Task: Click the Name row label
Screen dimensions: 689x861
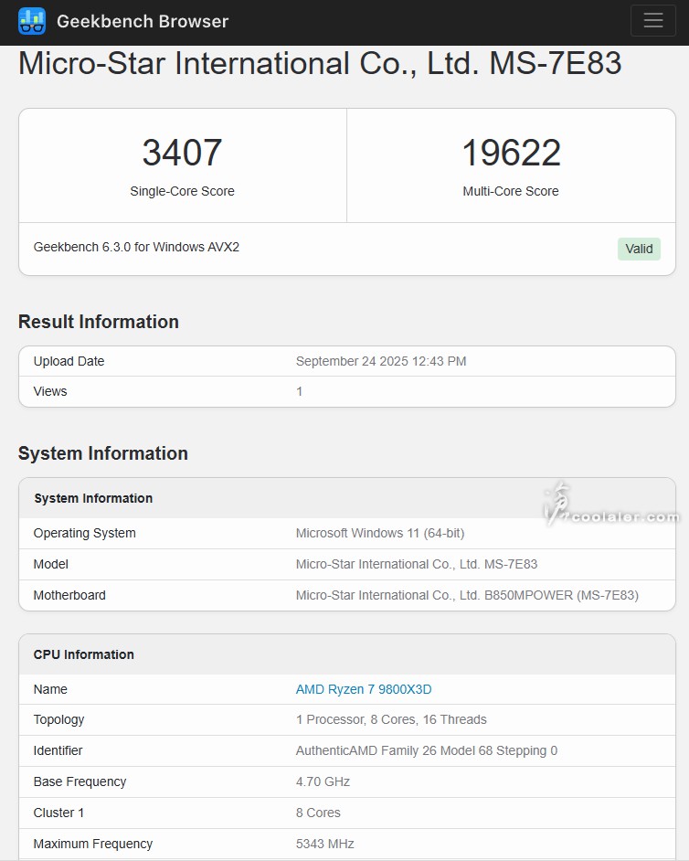Action: pyautogui.click(x=50, y=689)
